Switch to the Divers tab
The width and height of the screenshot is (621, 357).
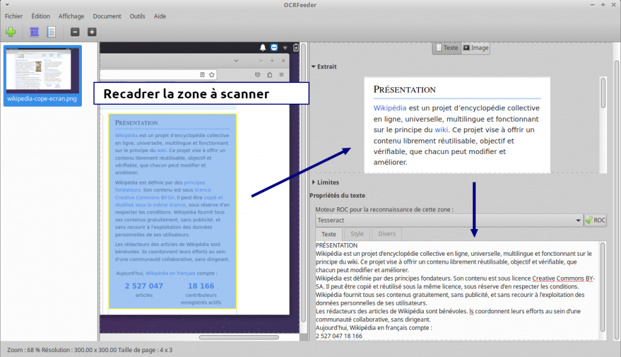(x=386, y=234)
